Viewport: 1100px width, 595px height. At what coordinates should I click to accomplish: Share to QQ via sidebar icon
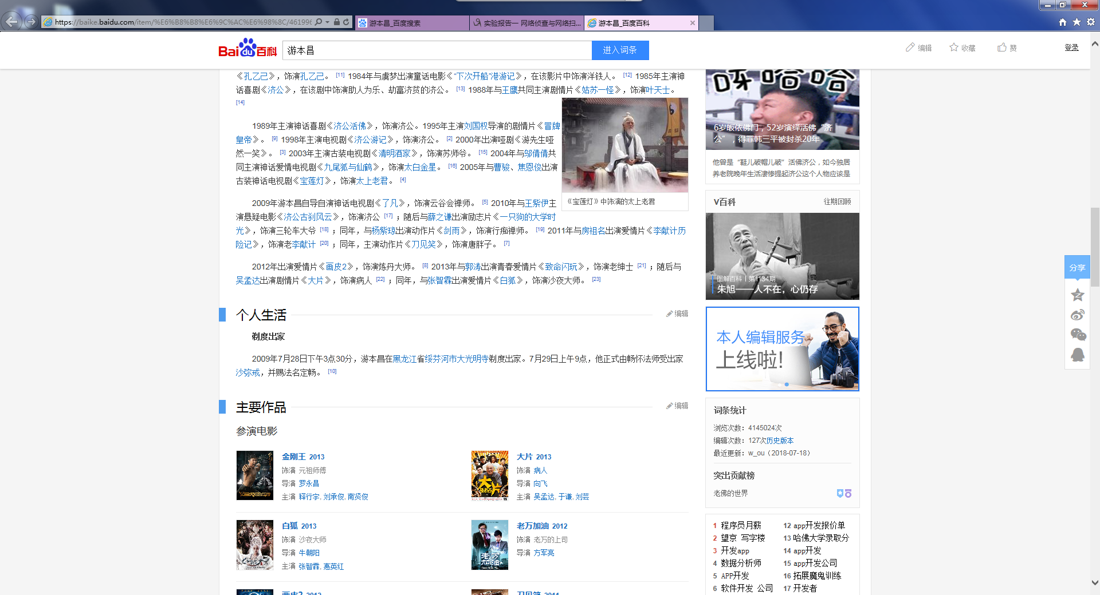(1078, 355)
